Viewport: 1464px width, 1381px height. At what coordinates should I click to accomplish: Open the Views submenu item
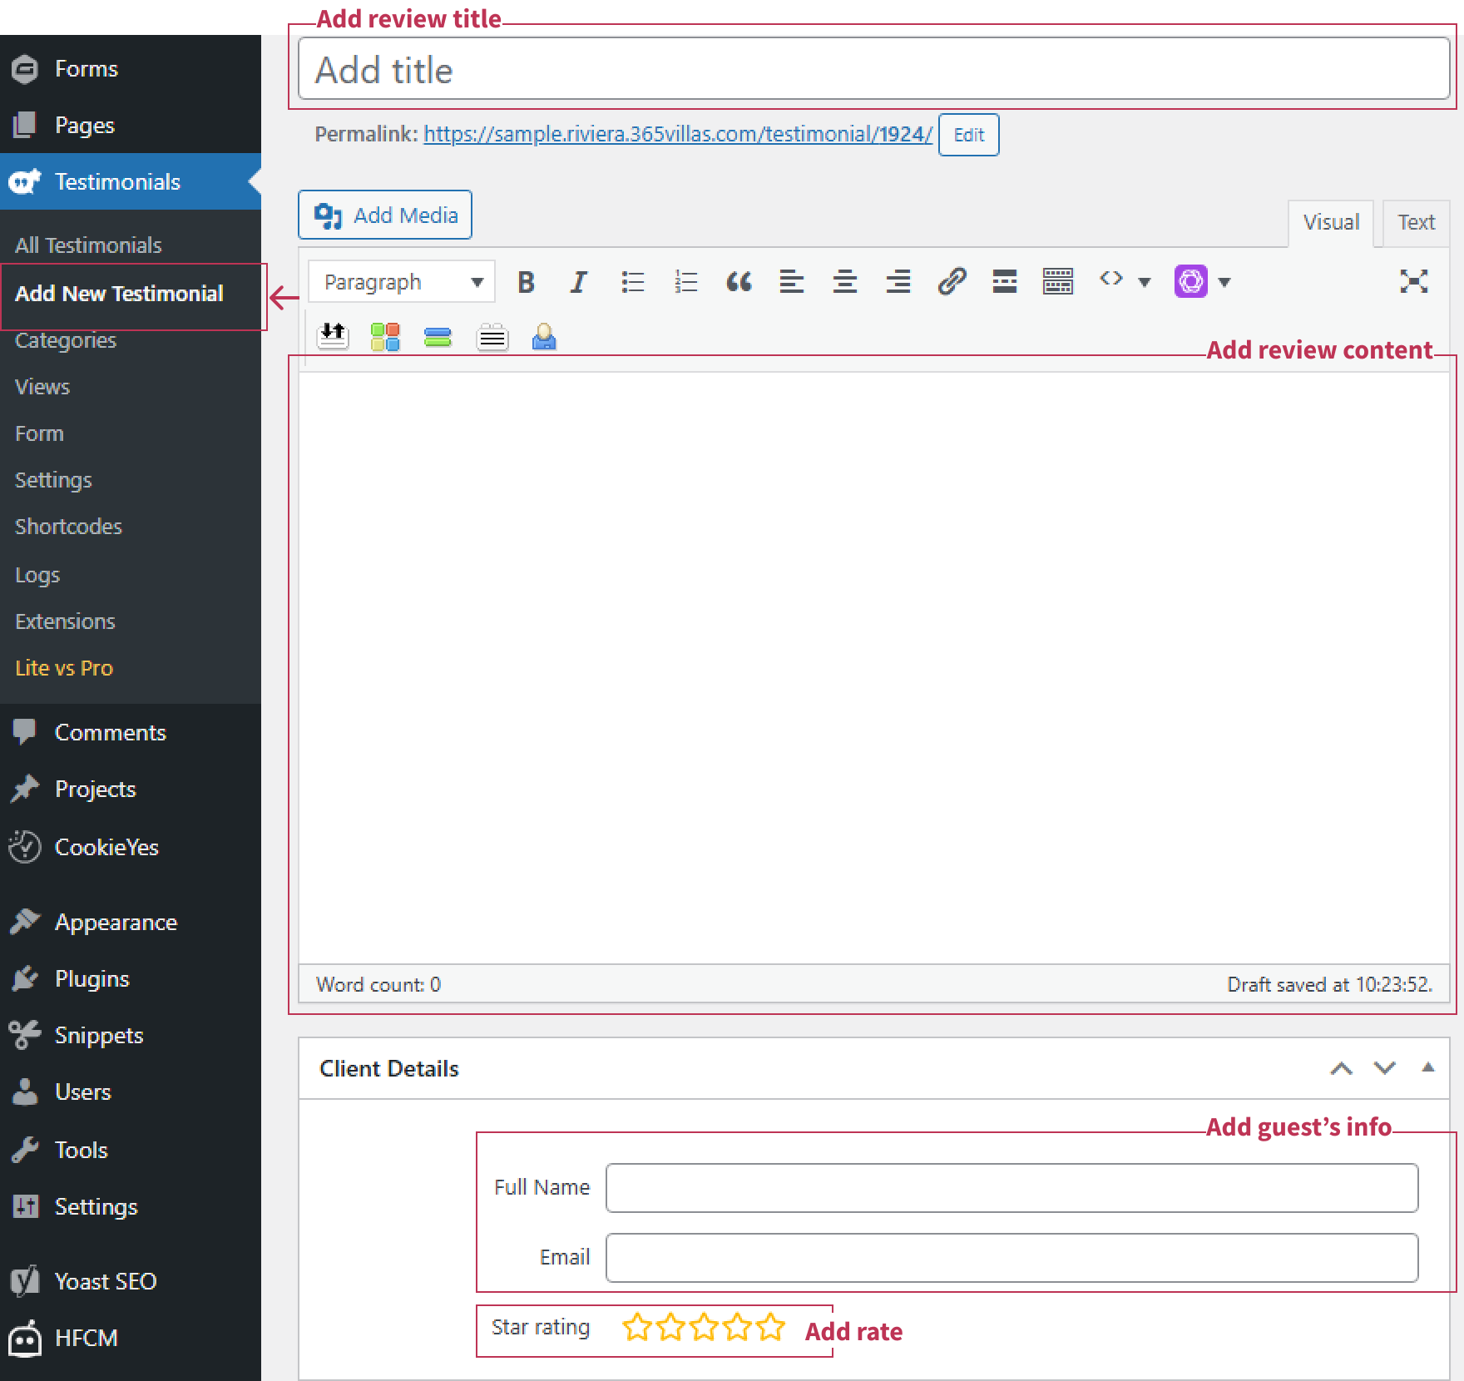pos(42,387)
